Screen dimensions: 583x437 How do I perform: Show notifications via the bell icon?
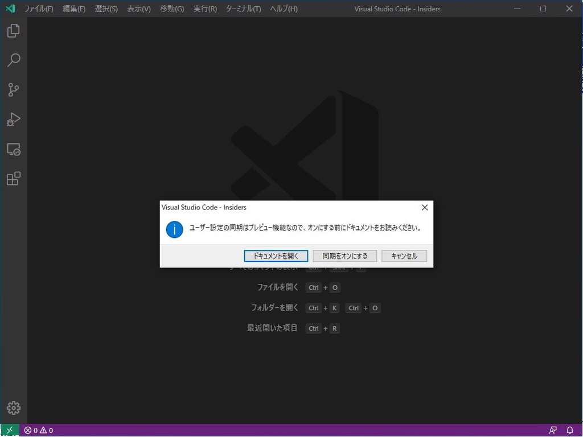click(569, 430)
